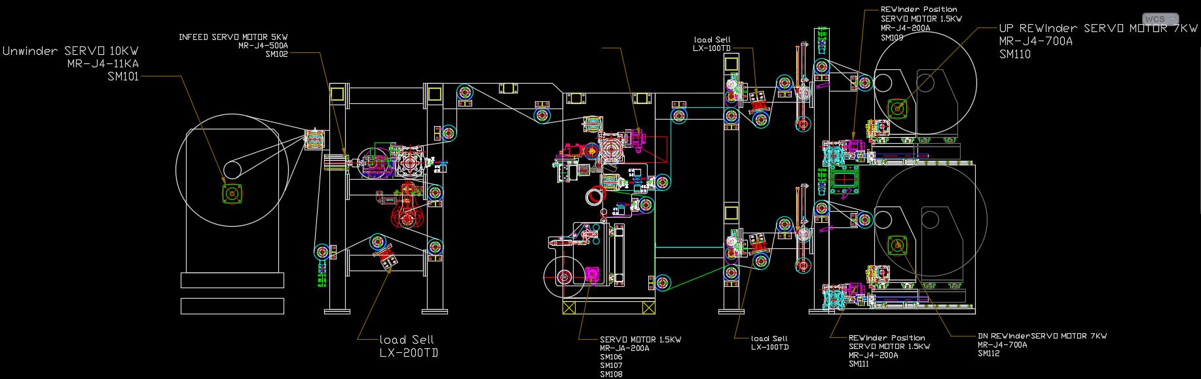Viewport: 1201px width, 379px height.
Task: Pick the LX-200TD load cell on lower frame
Action: [x=390, y=261]
